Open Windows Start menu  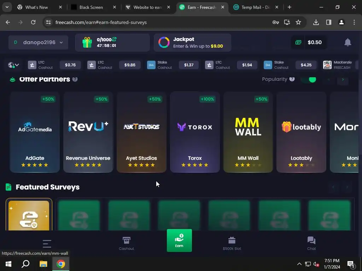8,264
